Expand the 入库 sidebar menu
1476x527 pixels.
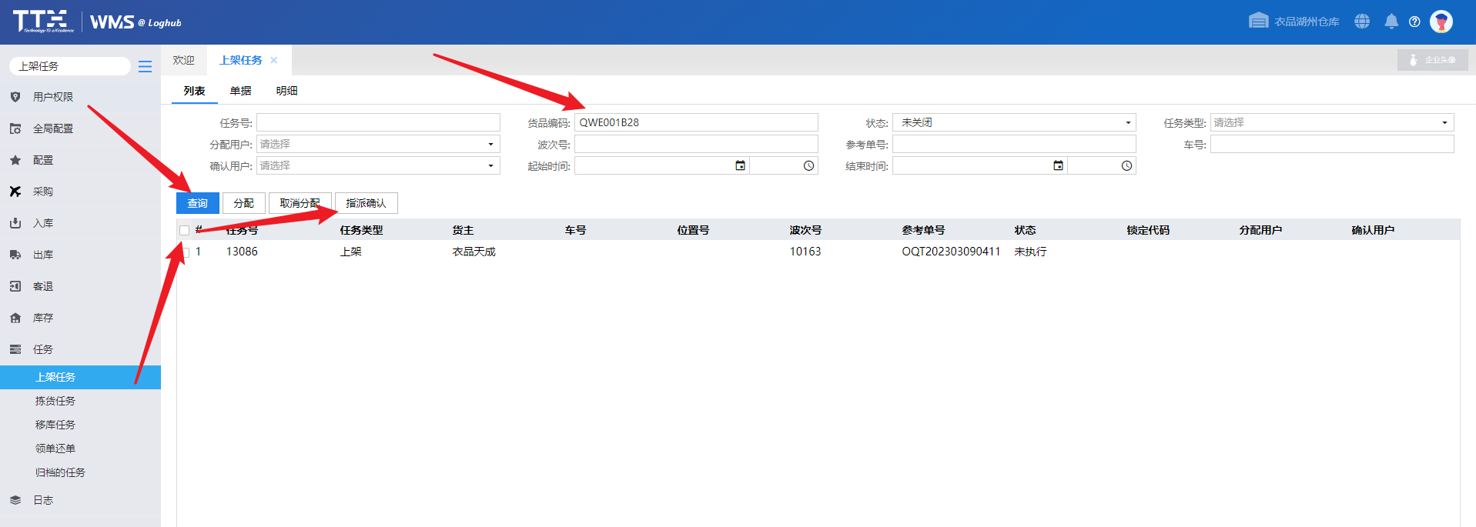(43, 223)
